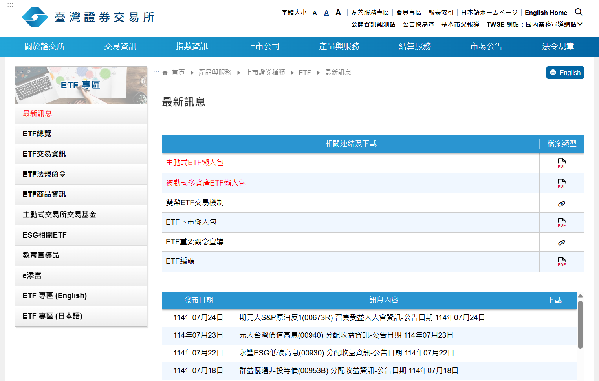Open the 被動式多資產ETF懶人包 PDF icon
Image resolution: width=599 pixels, height=381 pixels.
coord(561,183)
